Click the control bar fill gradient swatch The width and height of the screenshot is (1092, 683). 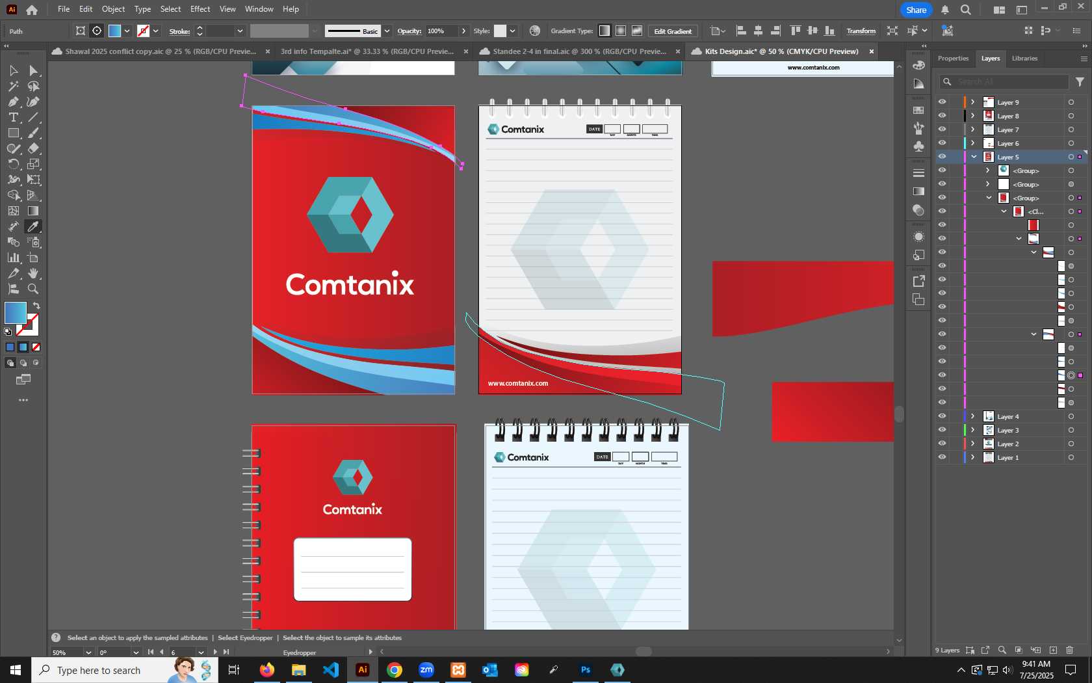pos(114,31)
